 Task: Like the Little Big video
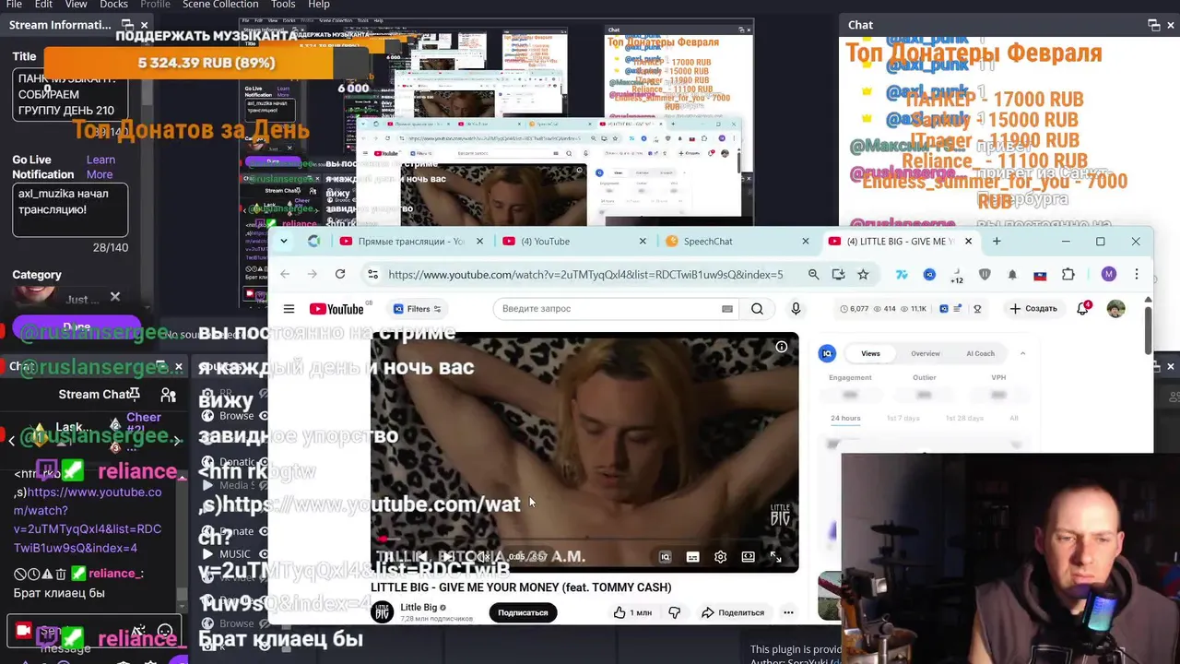(632, 612)
